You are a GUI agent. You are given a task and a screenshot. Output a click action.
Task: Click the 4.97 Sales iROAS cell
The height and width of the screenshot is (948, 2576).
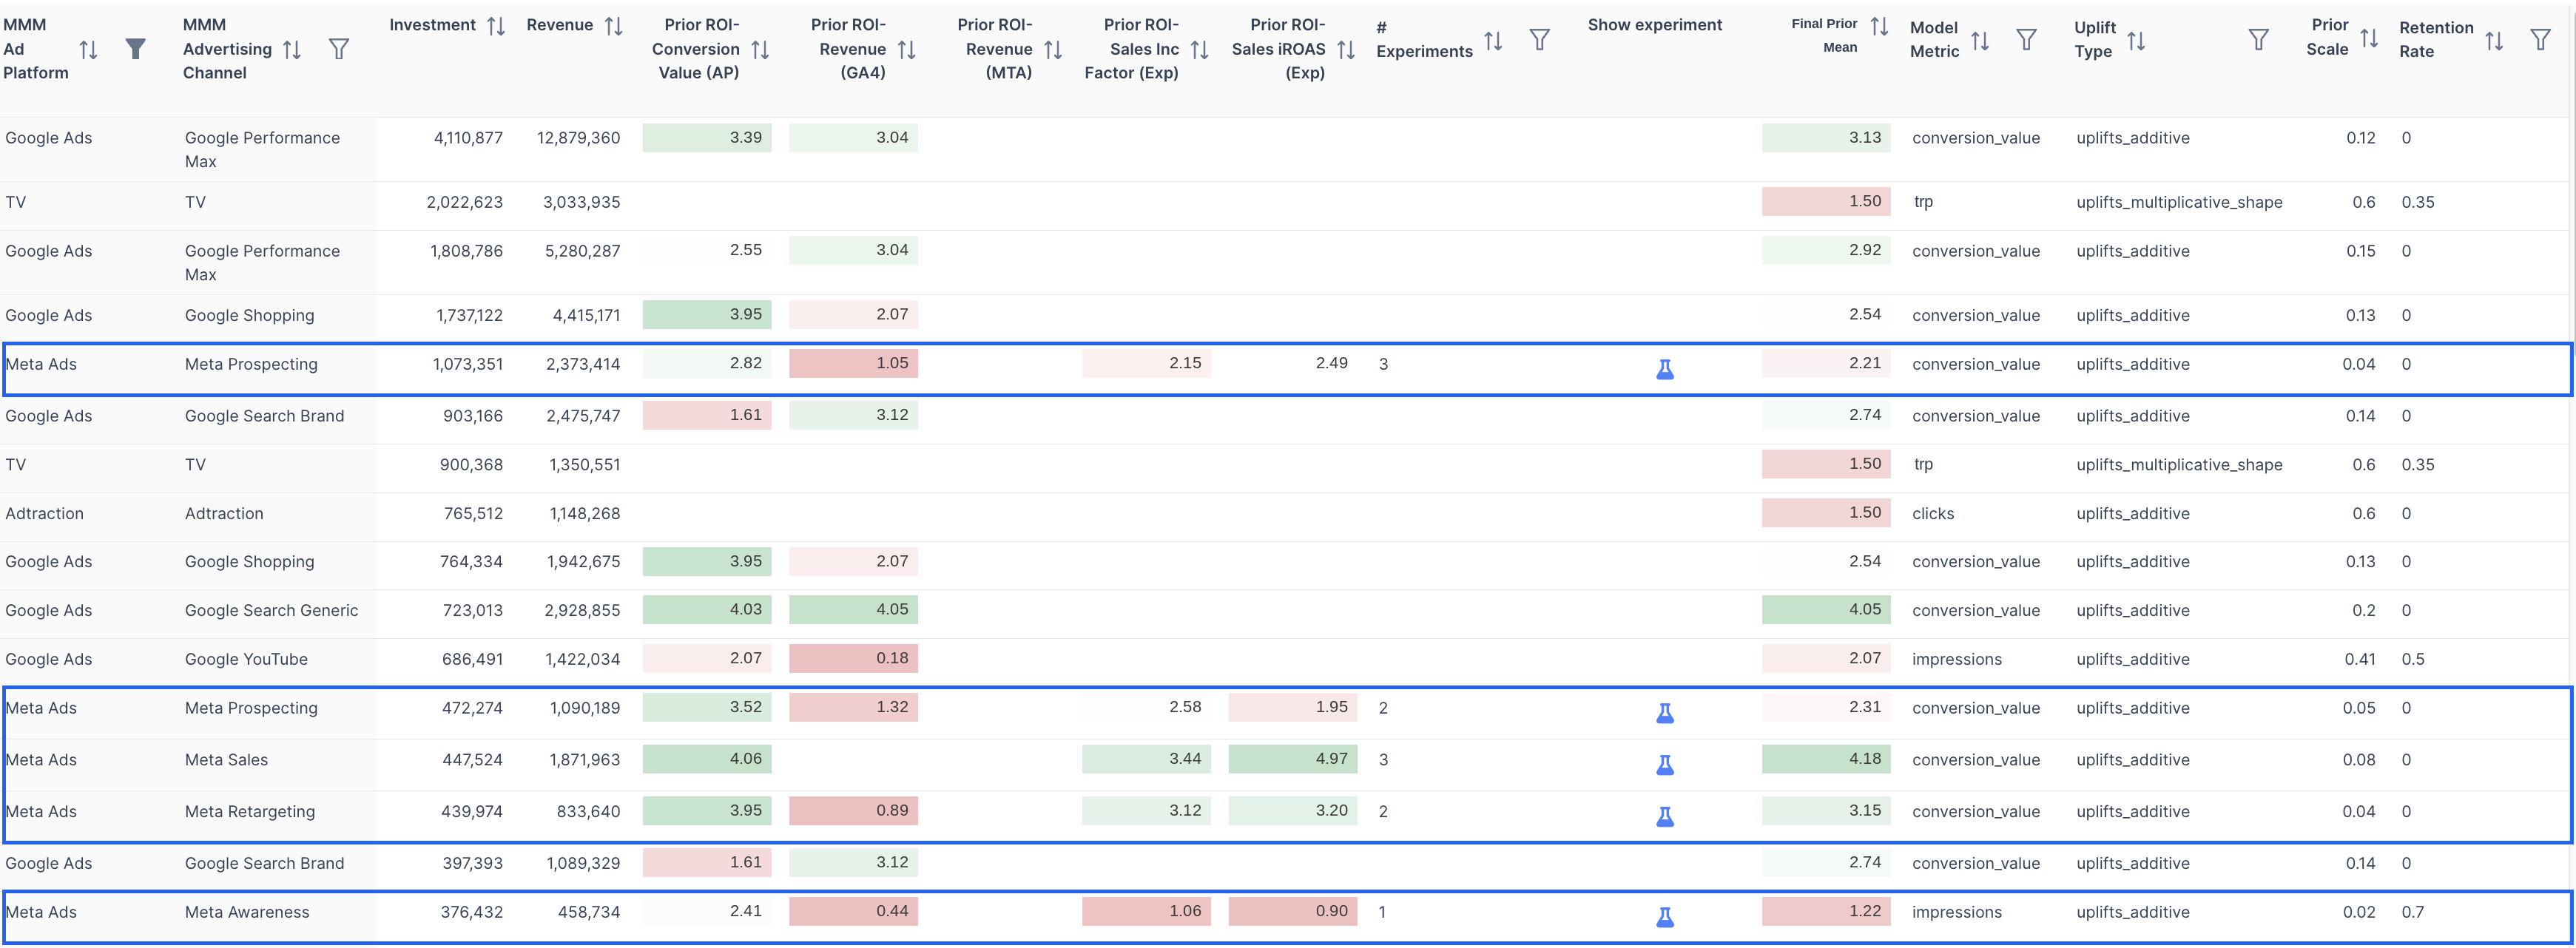1293,760
